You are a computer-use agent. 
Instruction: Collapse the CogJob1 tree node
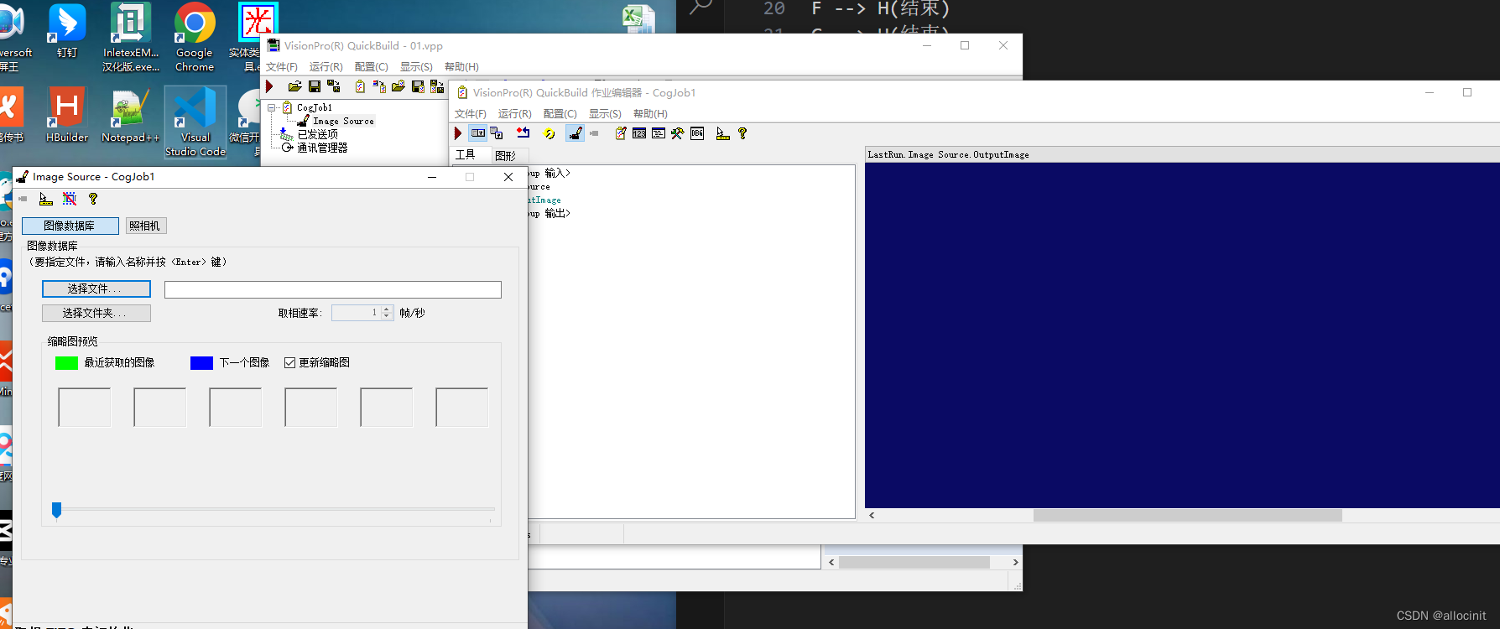click(x=273, y=107)
